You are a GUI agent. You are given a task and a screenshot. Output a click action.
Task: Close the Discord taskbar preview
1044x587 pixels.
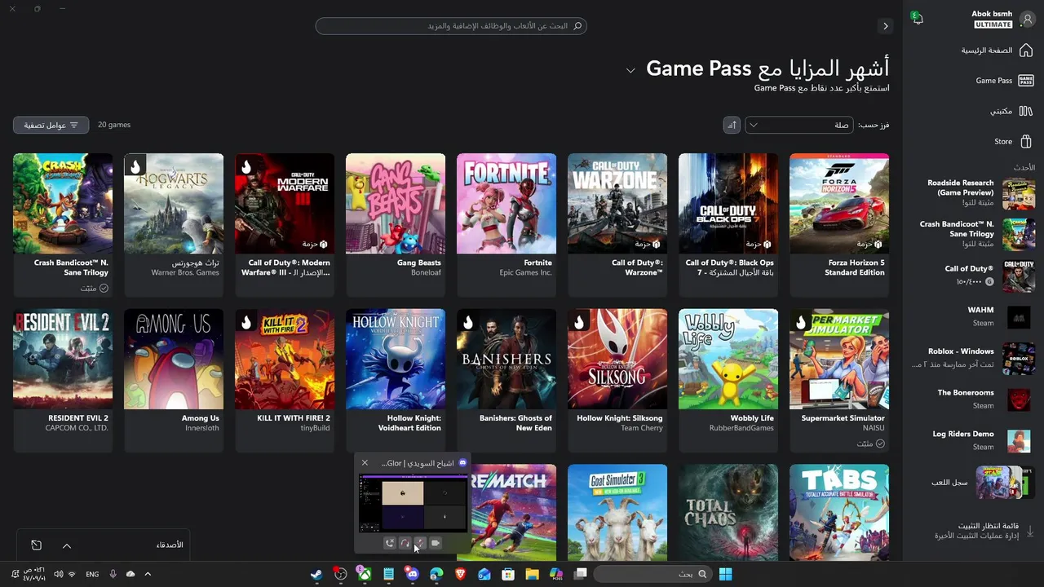click(x=365, y=463)
